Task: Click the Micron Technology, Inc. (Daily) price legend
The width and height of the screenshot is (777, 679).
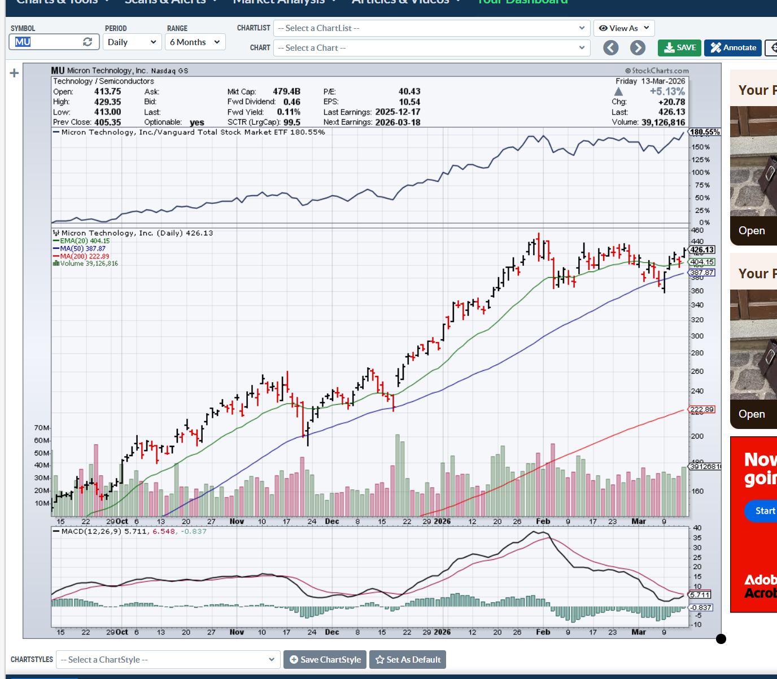Action: (133, 233)
